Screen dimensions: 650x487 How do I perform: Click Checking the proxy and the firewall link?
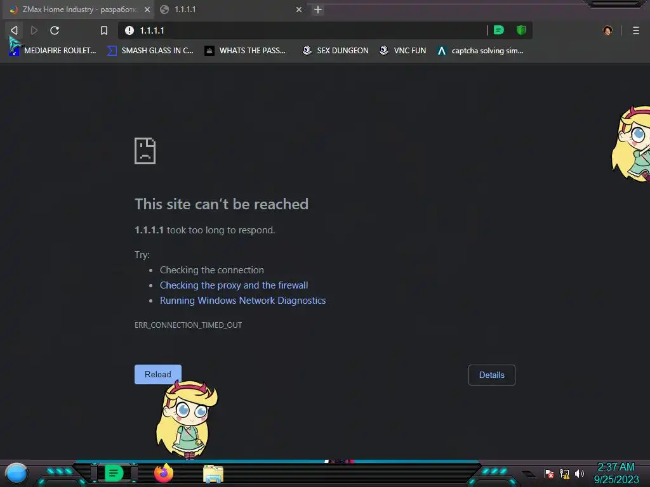(234, 285)
